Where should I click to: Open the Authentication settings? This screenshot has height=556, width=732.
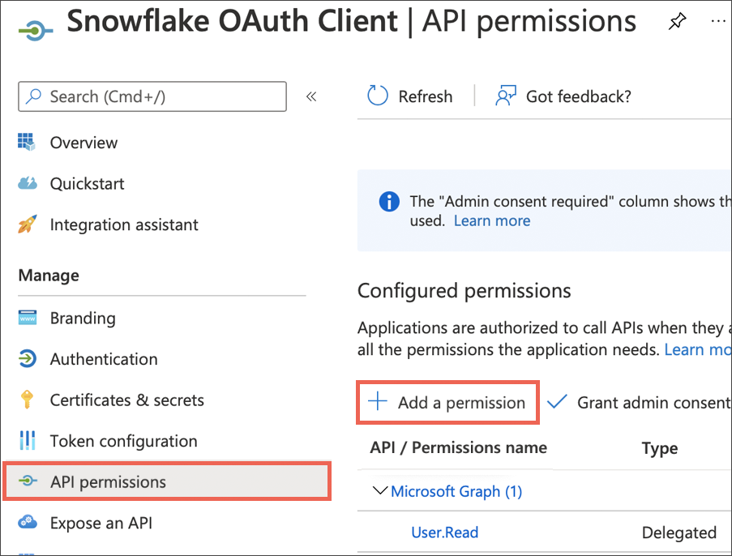[103, 359]
